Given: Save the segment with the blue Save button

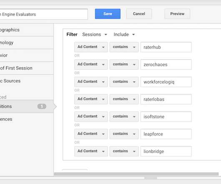Looking at the screenshot, I should [x=108, y=14].
